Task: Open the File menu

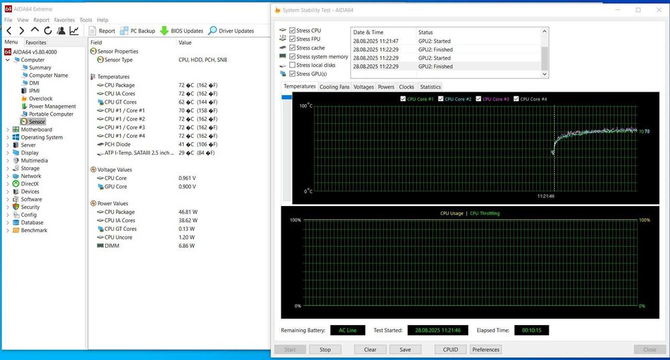Action: click(x=8, y=19)
